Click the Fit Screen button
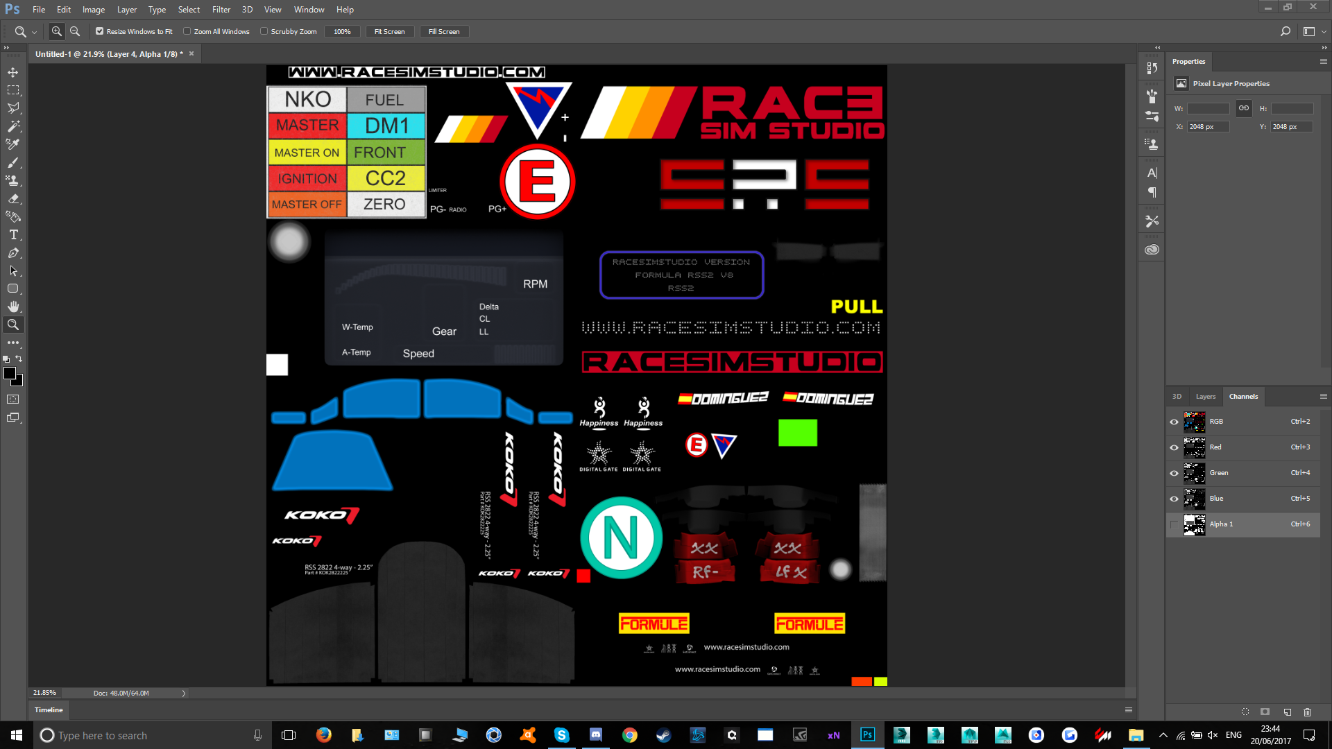Image resolution: width=1332 pixels, height=749 pixels. tap(389, 31)
